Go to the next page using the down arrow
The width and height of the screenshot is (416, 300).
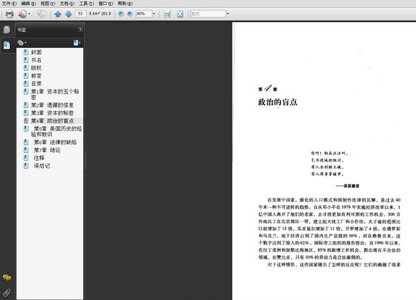(68, 14)
